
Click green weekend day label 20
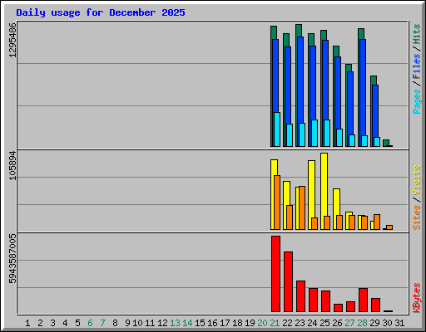pos(262,323)
